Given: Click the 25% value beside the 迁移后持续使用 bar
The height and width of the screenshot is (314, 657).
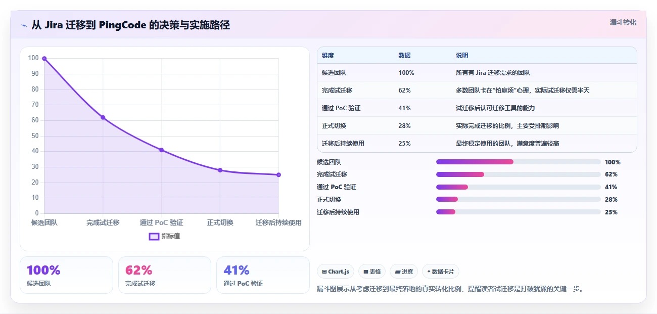Looking at the screenshot, I should point(611,212).
